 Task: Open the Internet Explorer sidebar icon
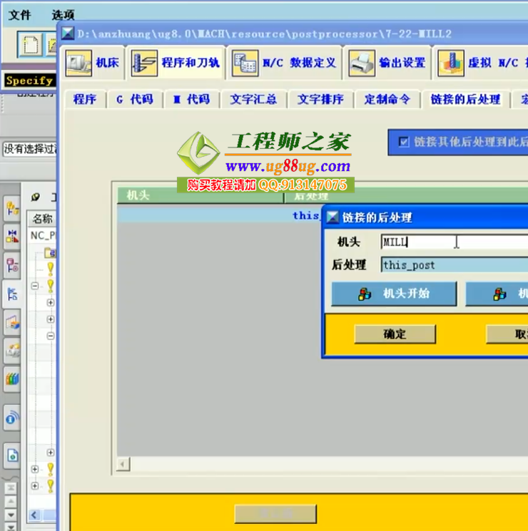pos(12,418)
